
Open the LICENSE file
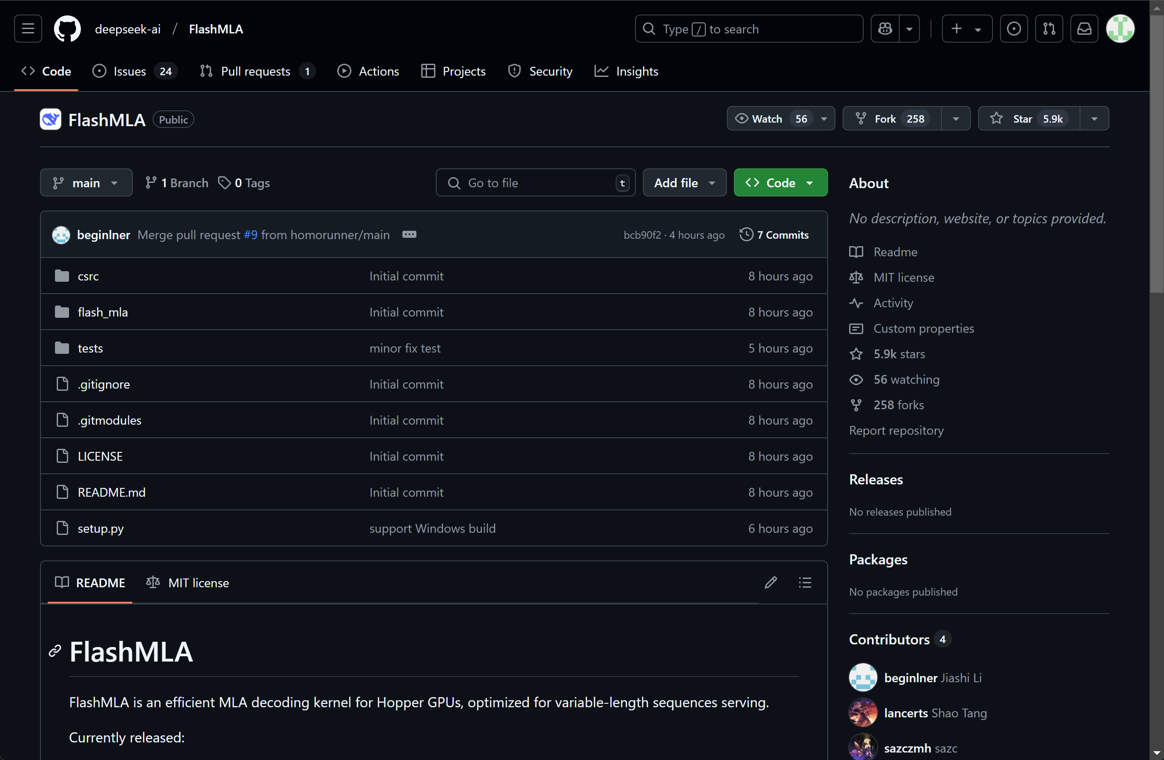point(100,457)
